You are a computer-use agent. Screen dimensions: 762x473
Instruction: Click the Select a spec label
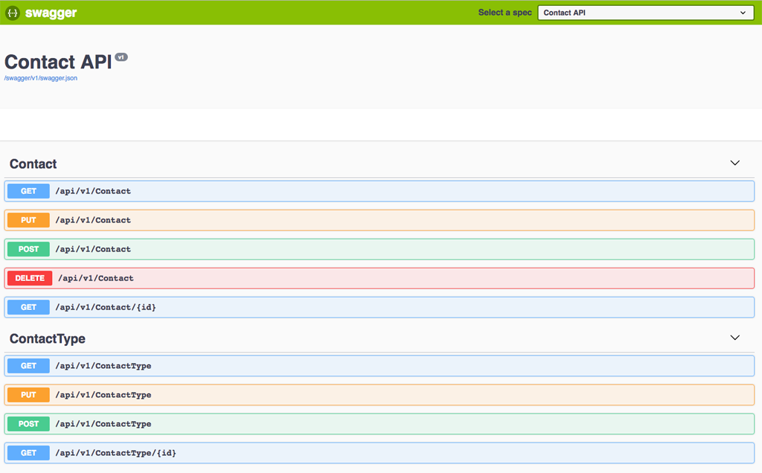505,13
